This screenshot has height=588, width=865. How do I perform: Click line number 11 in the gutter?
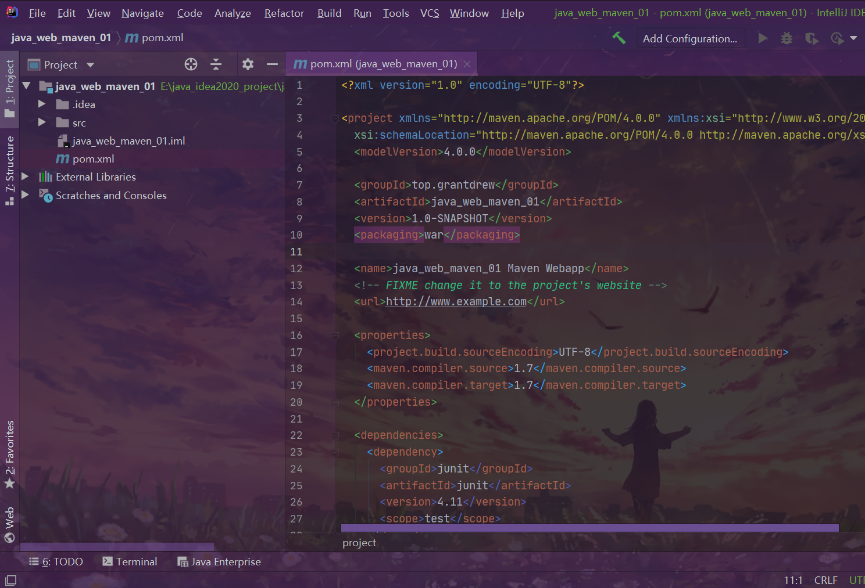tap(296, 252)
